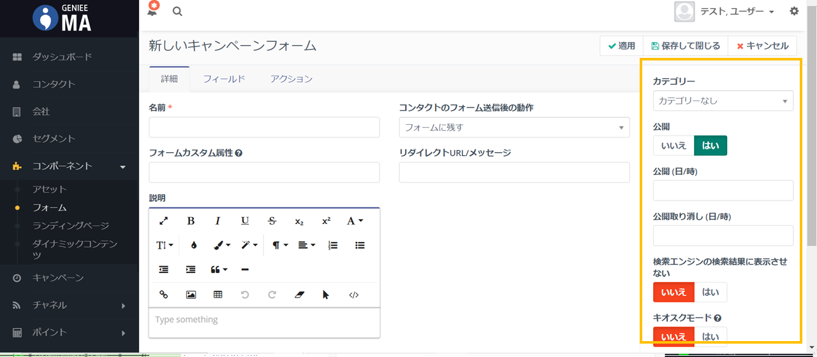Click the キャンセル button
This screenshot has width=817, height=357.
coord(762,46)
